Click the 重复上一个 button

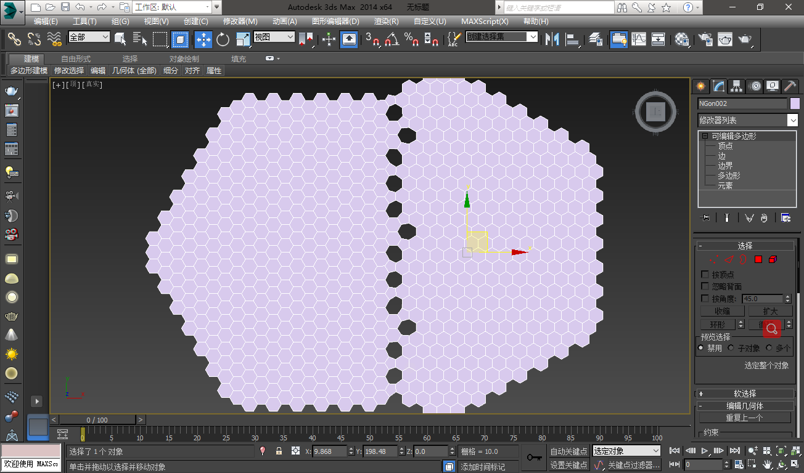(x=744, y=418)
